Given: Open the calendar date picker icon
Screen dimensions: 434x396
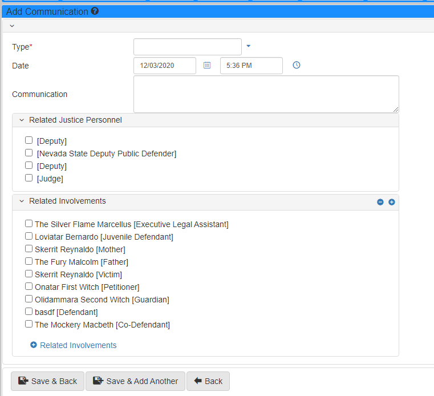Looking at the screenshot, I should 207,65.
